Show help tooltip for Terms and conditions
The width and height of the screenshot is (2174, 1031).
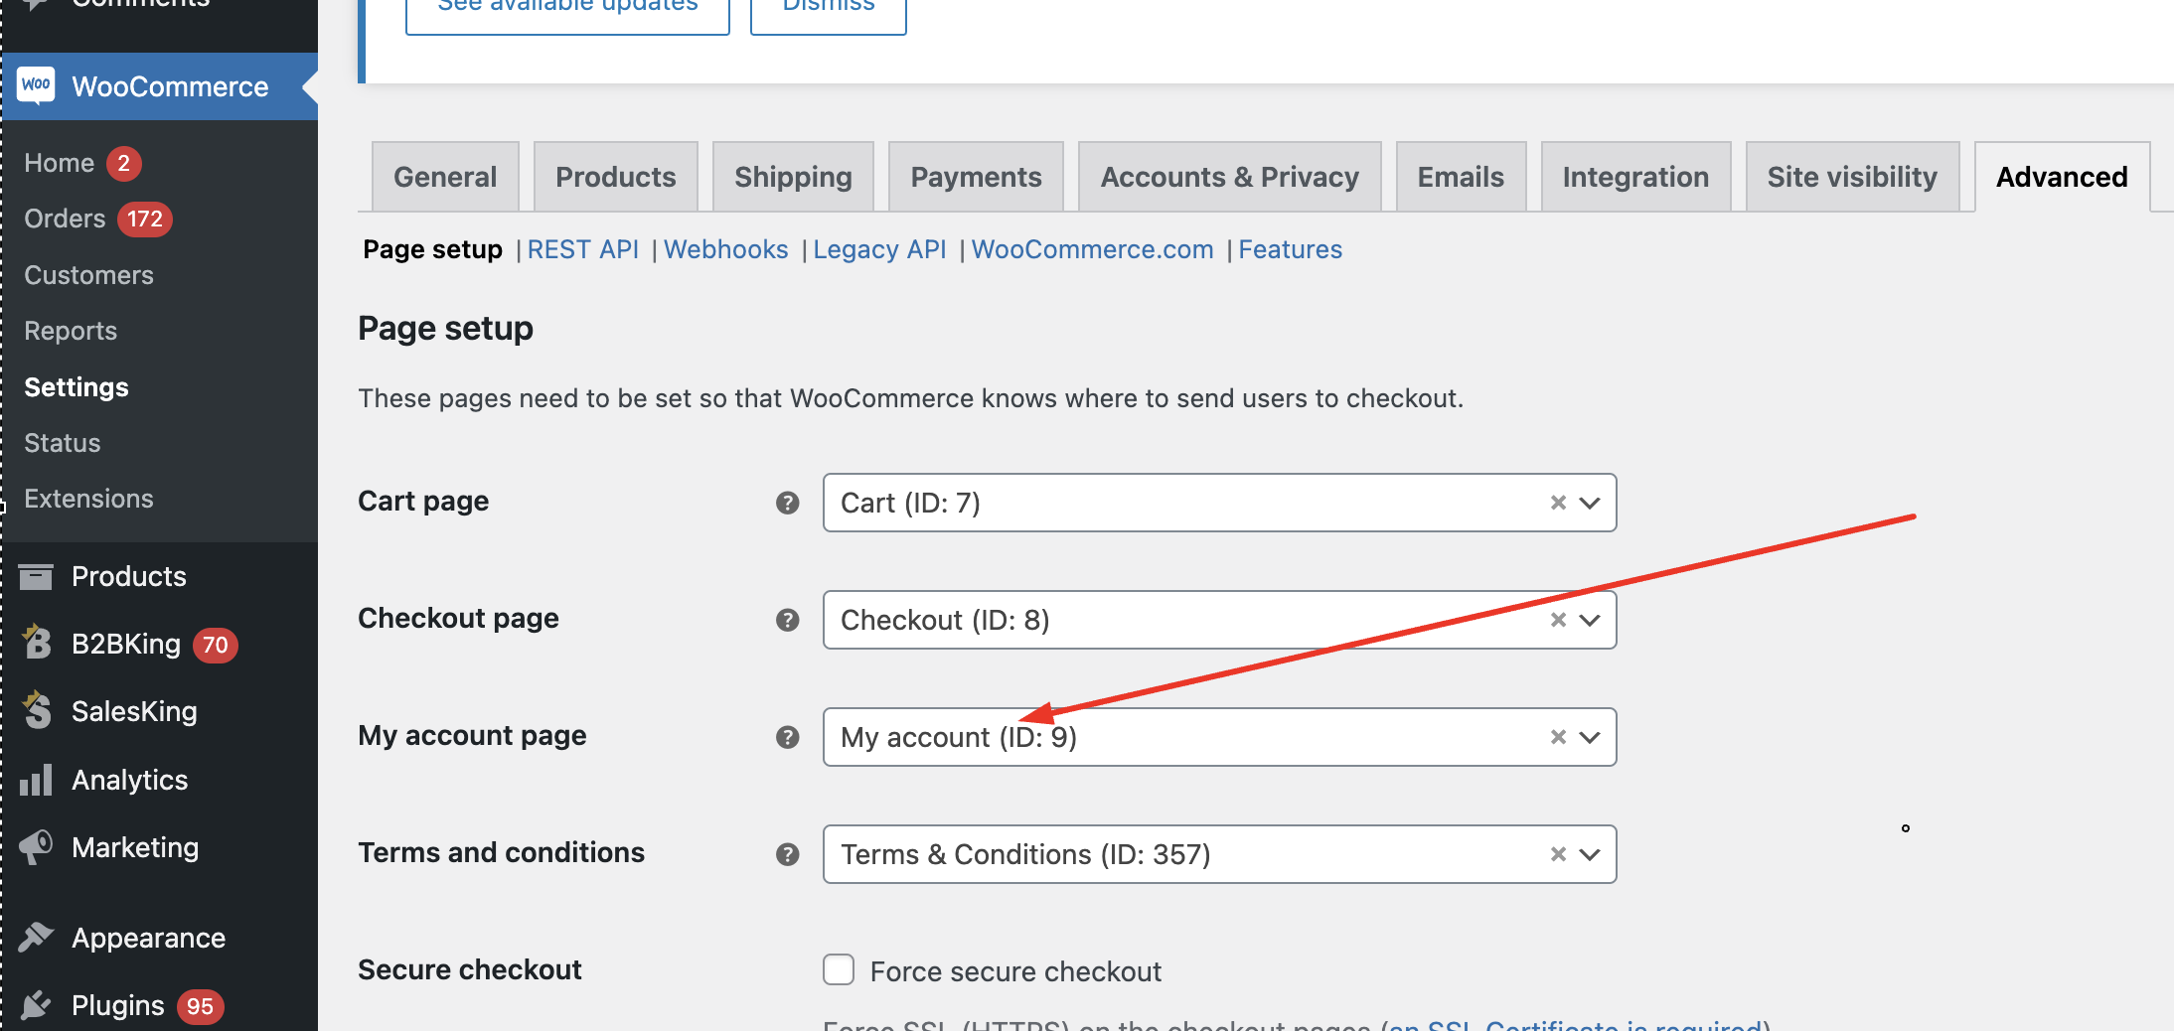(x=788, y=854)
